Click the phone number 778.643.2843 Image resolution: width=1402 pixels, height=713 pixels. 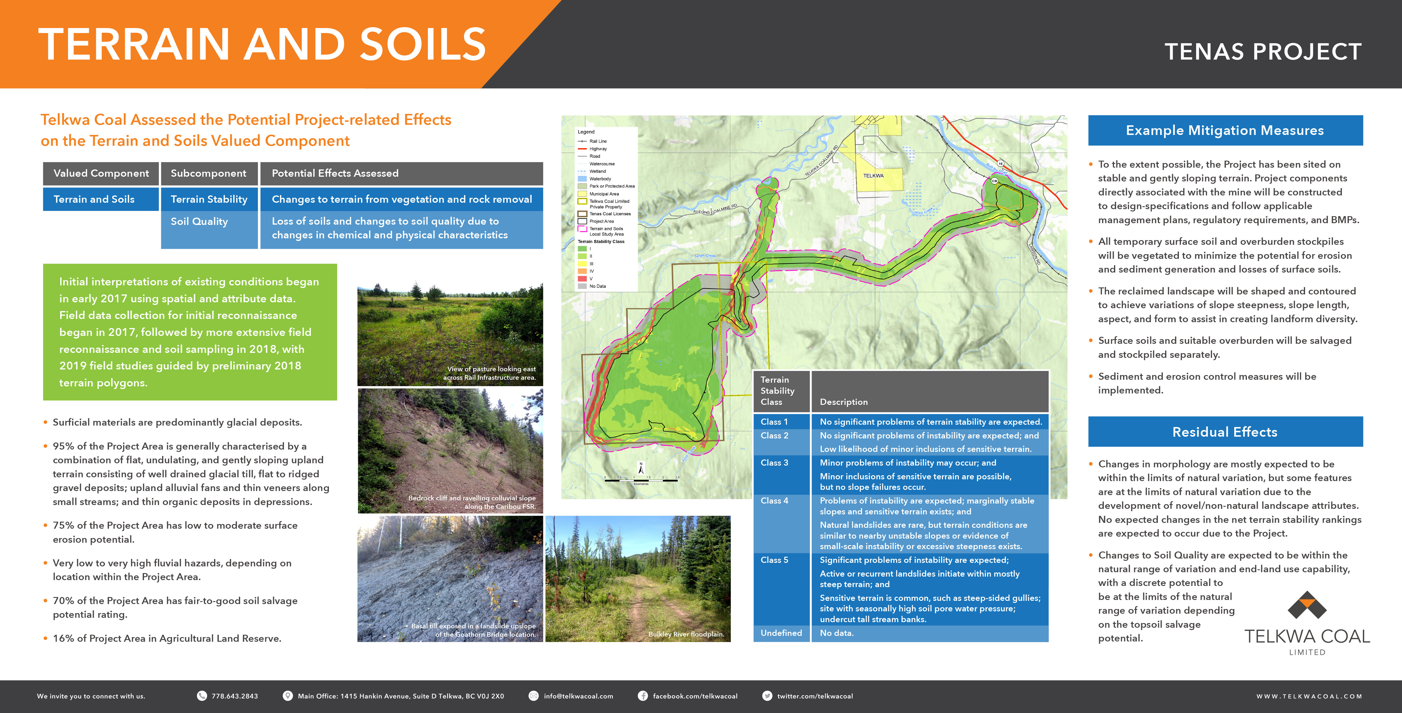[x=235, y=696]
